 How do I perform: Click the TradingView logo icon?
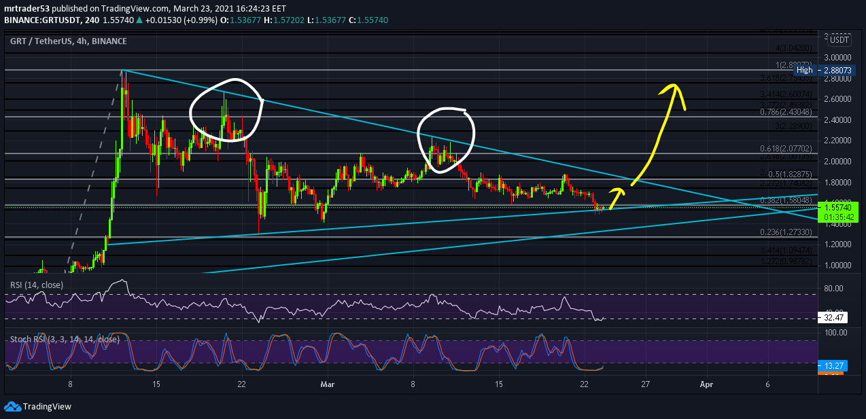pyautogui.click(x=12, y=406)
